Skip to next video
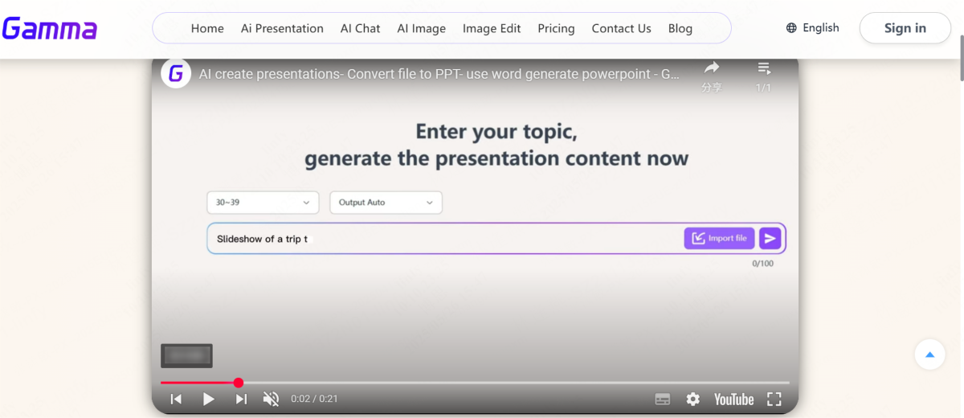The image size is (964, 418). (x=241, y=399)
